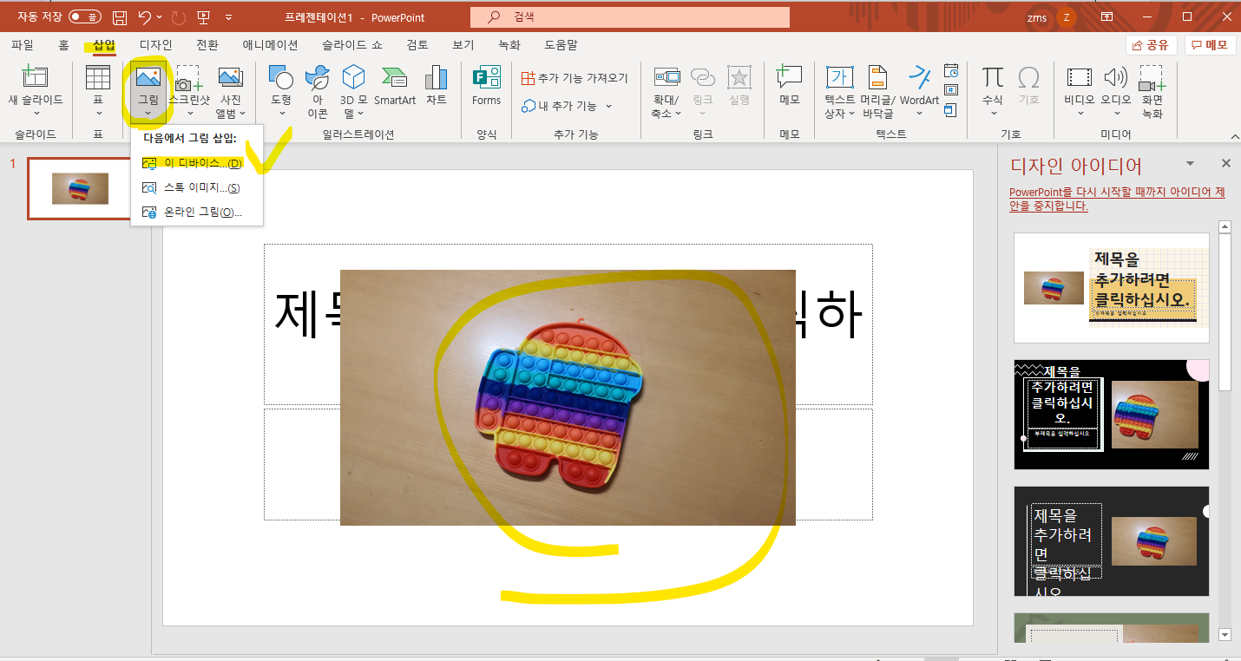The width and height of the screenshot is (1241, 661).
Task: Click the Redo icon in title bar
Action: (x=179, y=17)
